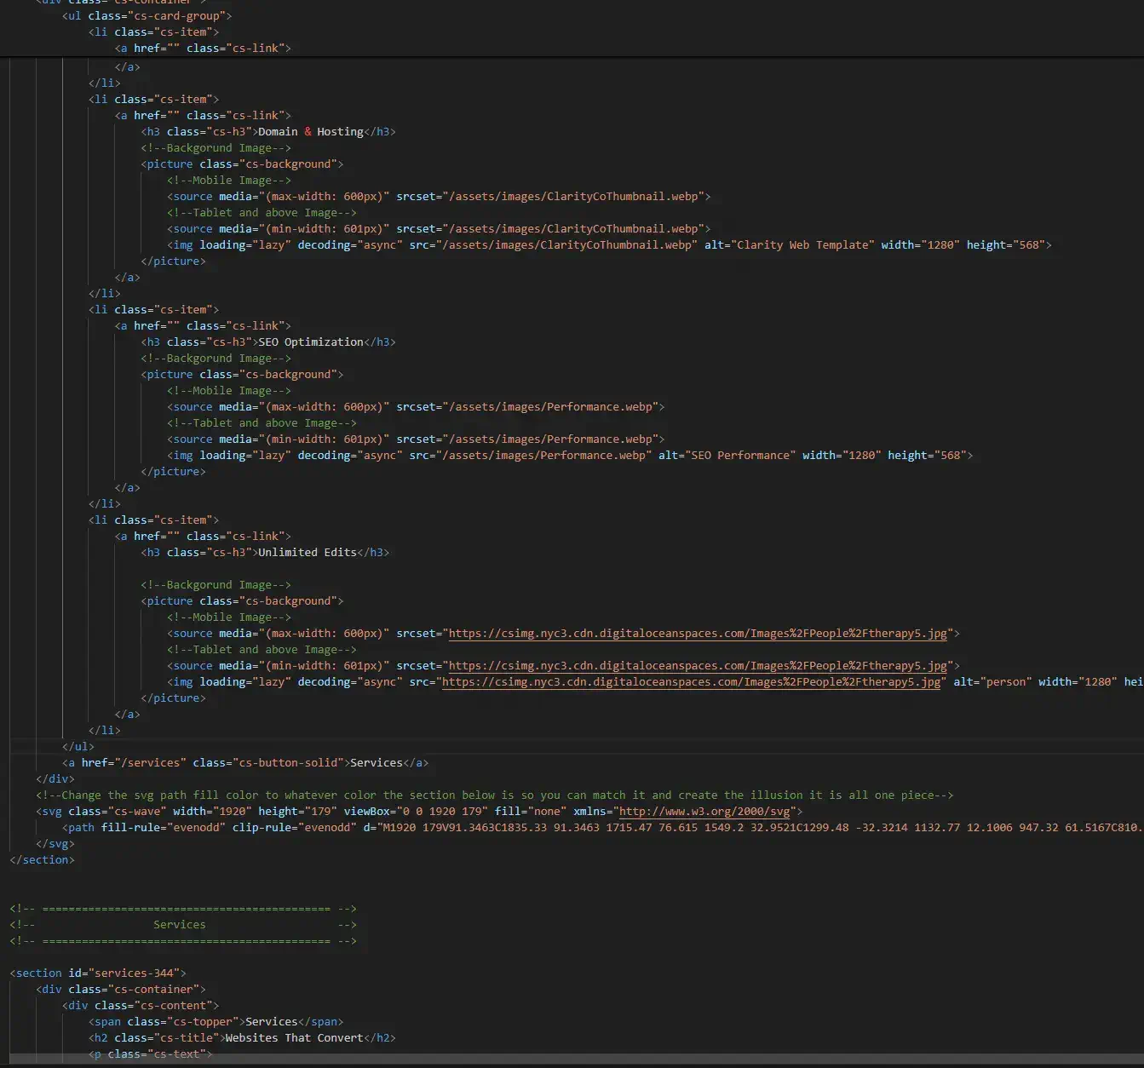Click the cs-button-solid Services anchor line

245,763
